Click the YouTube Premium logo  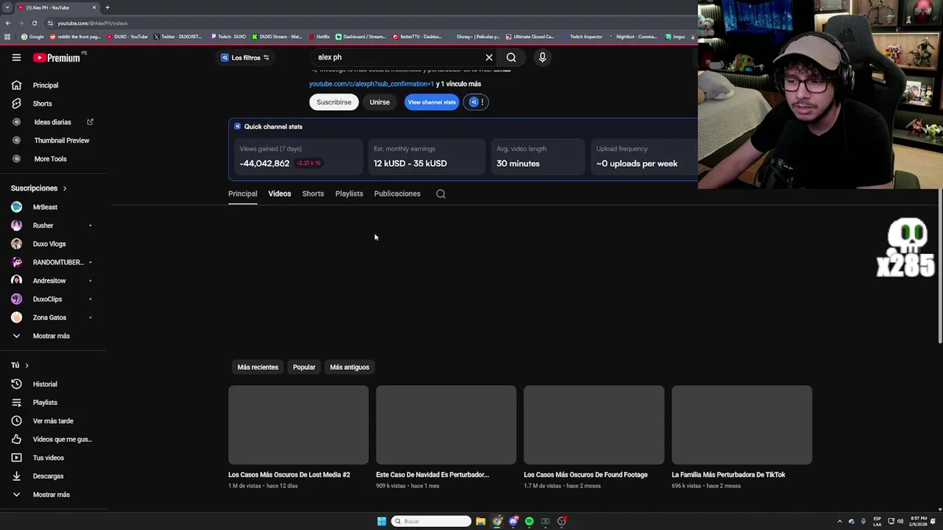57,57
